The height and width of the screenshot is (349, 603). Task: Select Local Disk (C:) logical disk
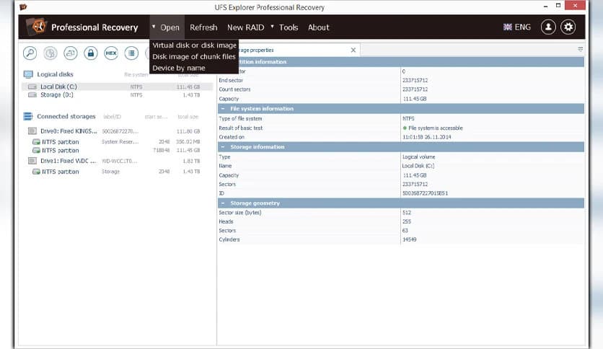[58, 87]
